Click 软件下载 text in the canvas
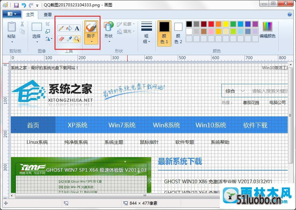 255,125
